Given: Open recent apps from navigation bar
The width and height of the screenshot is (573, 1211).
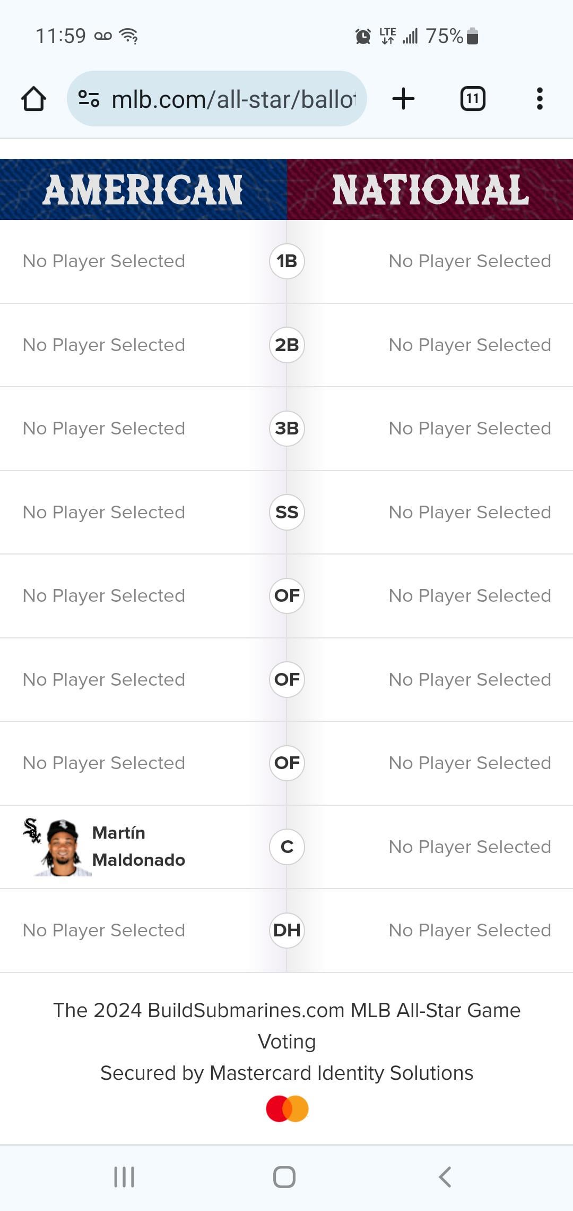Looking at the screenshot, I should [x=124, y=1177].
